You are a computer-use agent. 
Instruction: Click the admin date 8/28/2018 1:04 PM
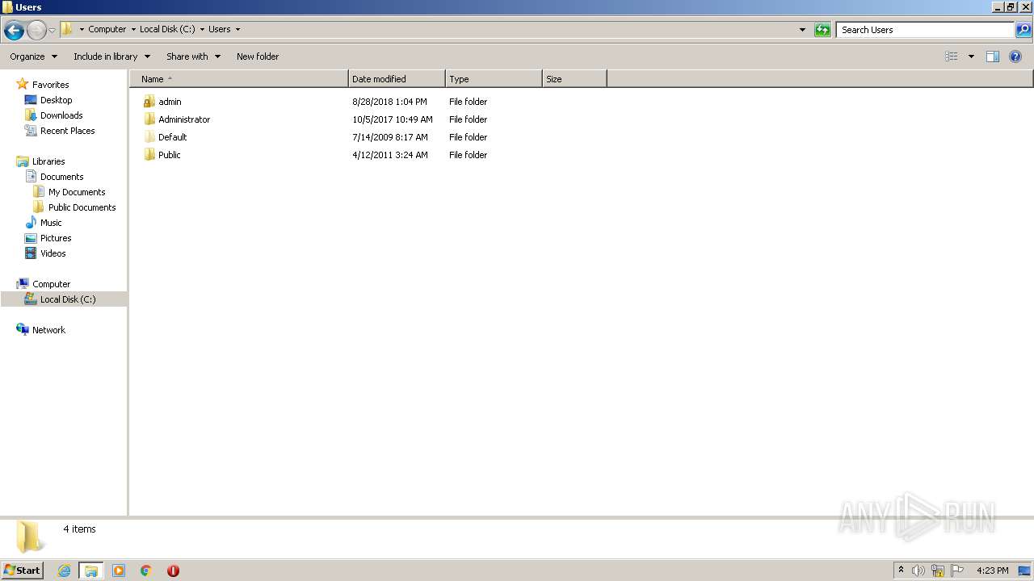coord(389,102)
